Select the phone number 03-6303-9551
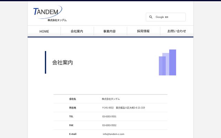Viewport: 221px width, 138px height. pyautogui.click(x=109, y=117)
